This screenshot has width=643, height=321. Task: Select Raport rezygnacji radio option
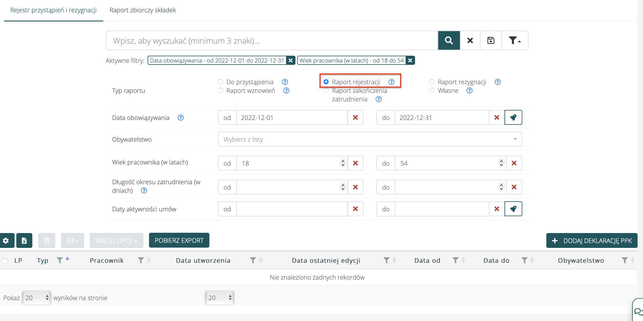pos(432,82)
